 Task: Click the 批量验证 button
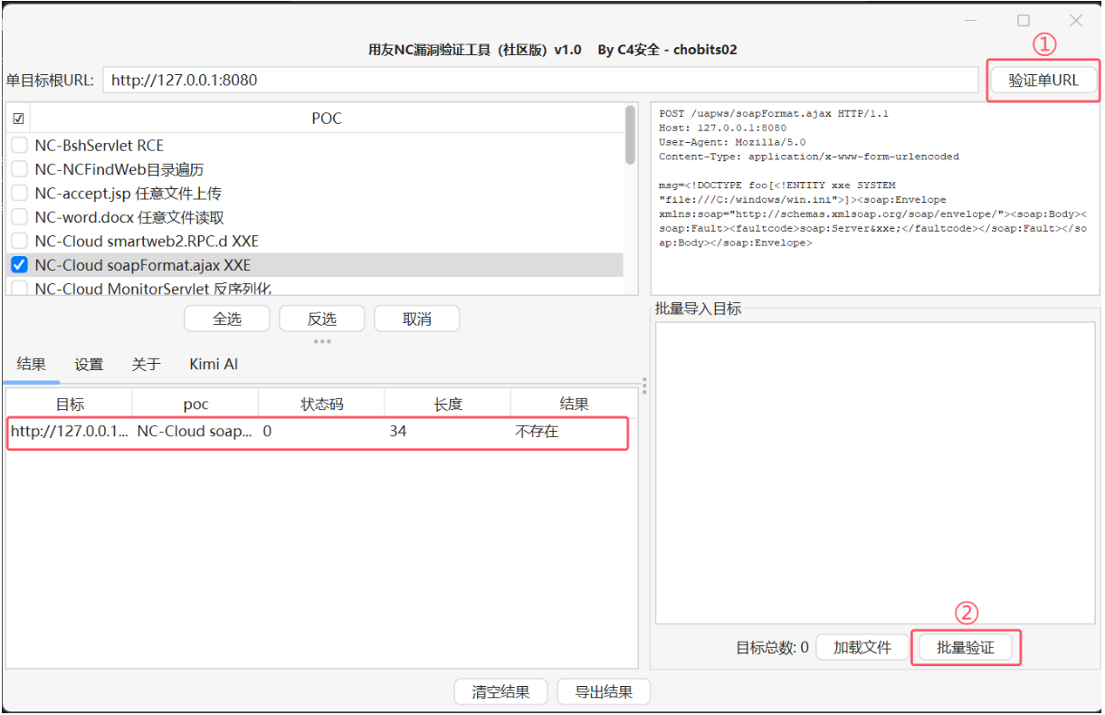tap(965, 647)
